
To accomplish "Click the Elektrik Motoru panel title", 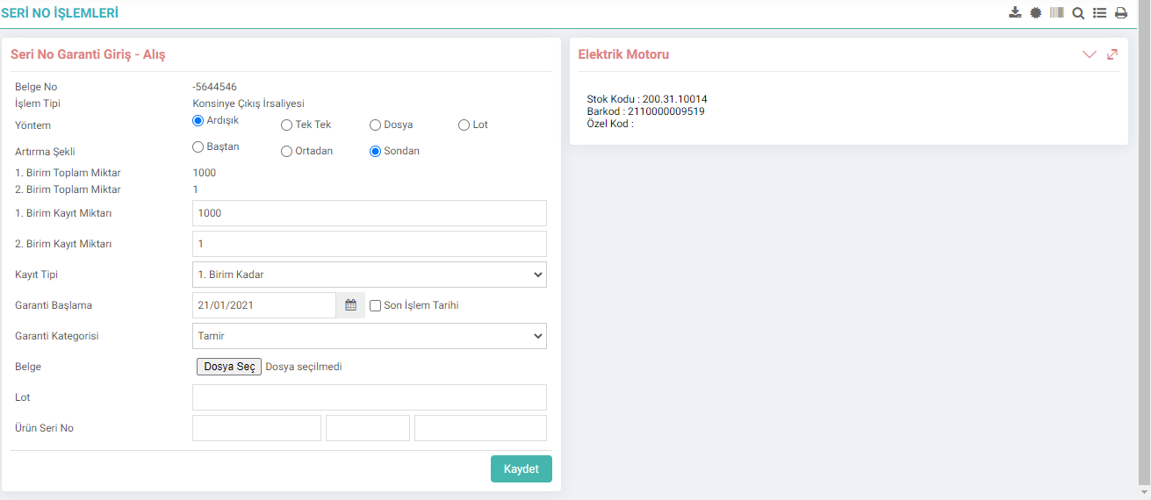I will (623, 54).
